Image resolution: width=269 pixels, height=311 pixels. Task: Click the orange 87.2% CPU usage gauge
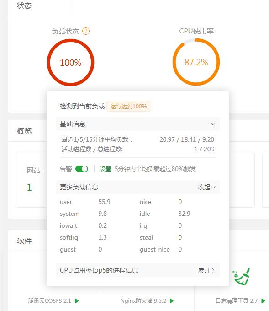click(x=196, y=62)
